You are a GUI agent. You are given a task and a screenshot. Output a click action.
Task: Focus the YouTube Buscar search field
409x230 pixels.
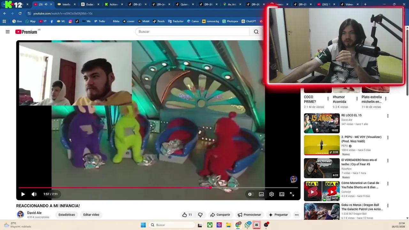pyautogui.click(x=192, y=32)
